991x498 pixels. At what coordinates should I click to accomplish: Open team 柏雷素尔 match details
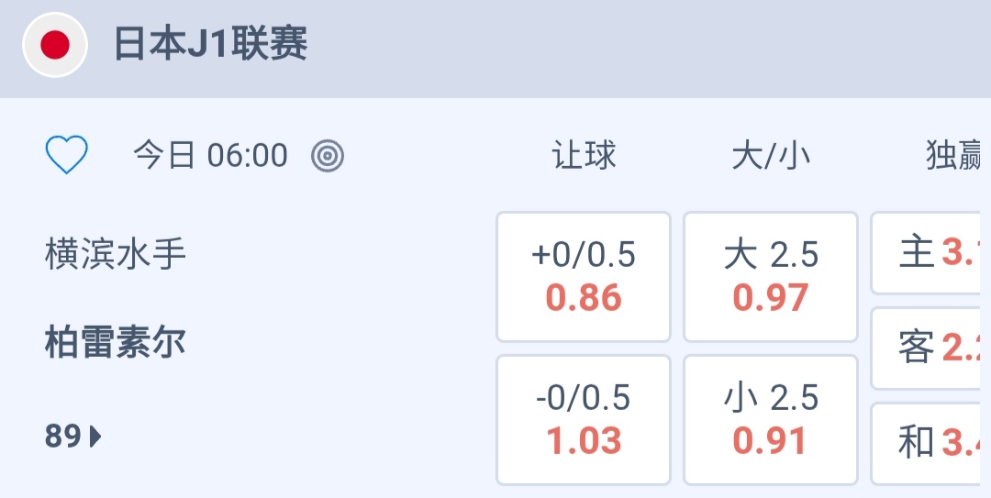[116, 343]
